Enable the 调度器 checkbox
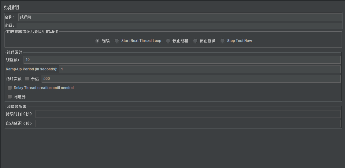This screenshot has width=345, height=168. coord(10,97)
